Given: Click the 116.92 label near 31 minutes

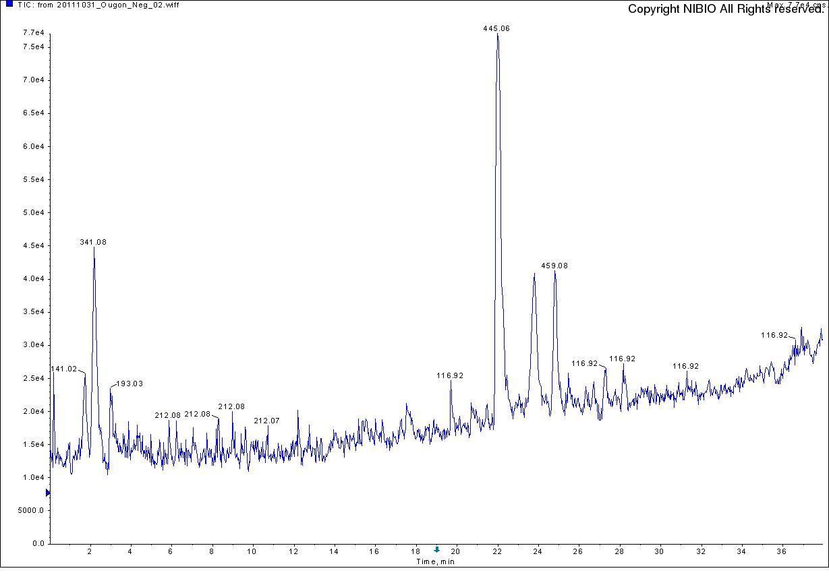Looking at the screenshot, I should [x=685, y=366].
